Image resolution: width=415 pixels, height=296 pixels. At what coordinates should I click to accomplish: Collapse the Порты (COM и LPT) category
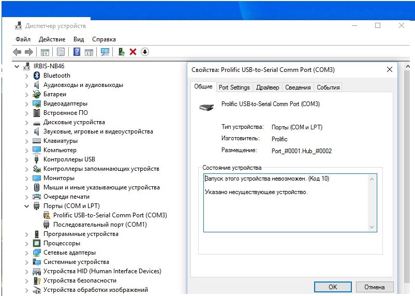tap(26, 206)
